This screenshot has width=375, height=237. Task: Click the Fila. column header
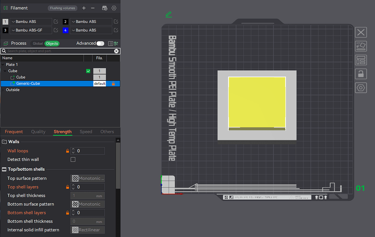click(x=100, y=58)
